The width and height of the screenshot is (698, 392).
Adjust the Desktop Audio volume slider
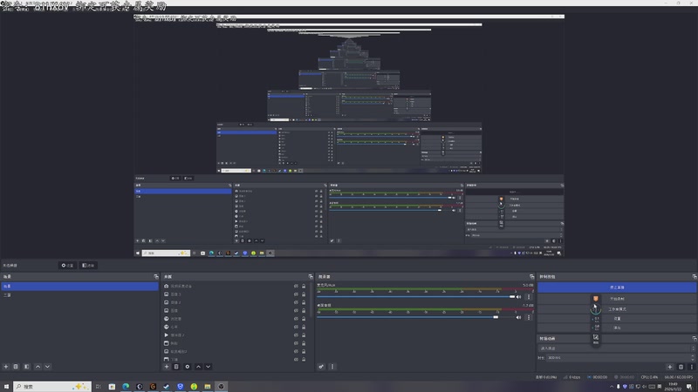click(x=416, y=317)
